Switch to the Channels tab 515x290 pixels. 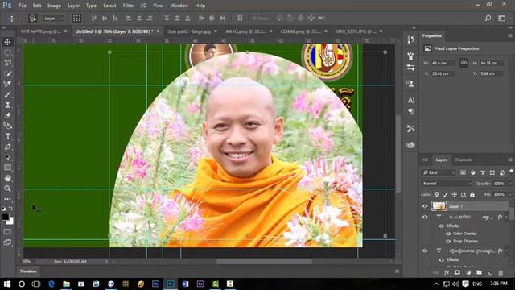(x=463, y=159)
